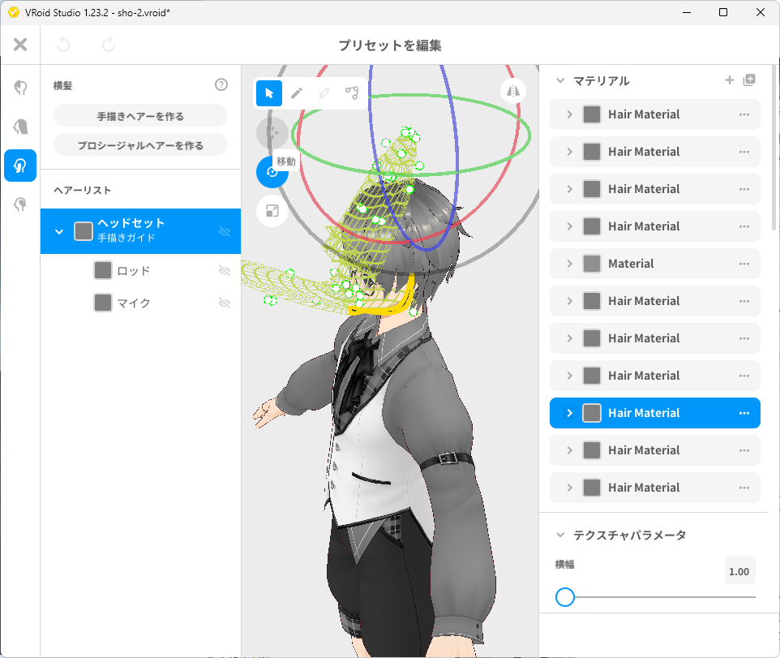Click the 横幅 value field showing 1.00

pyautogui.click(x=739, y=571)
